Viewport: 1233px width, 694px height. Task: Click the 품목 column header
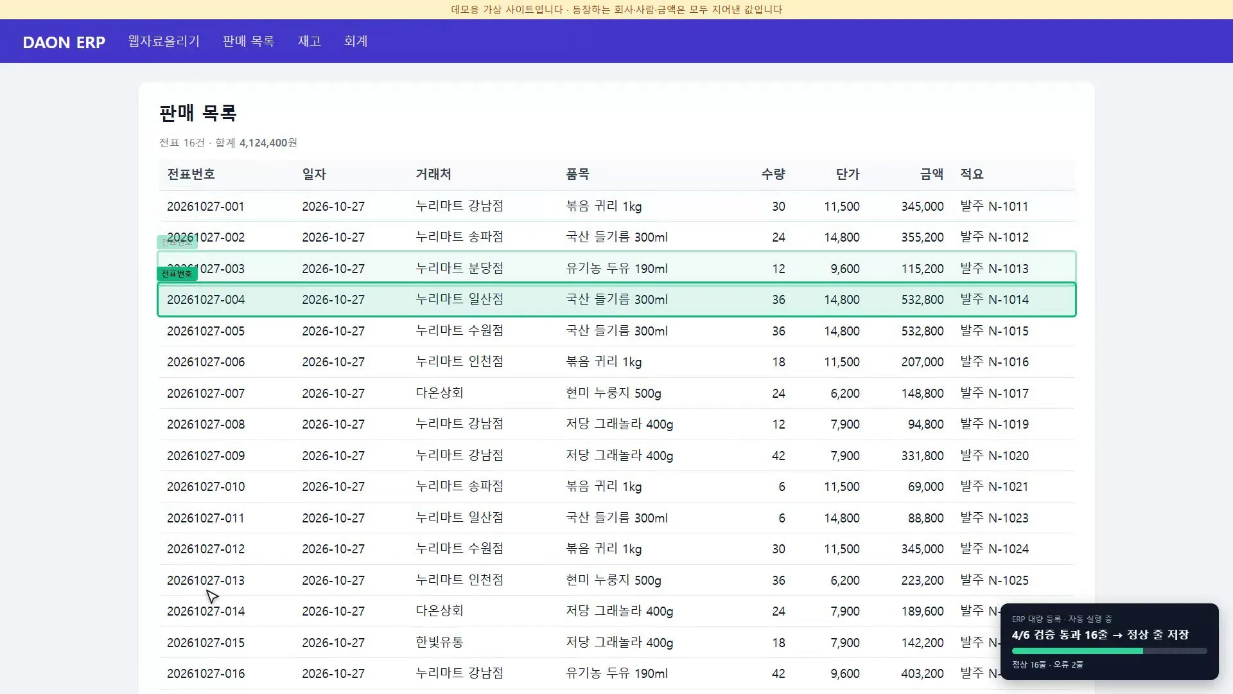pyautogui.click(x=577, y=174)
